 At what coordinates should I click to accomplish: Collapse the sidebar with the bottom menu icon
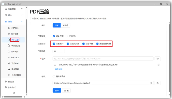tap(14, 93)
